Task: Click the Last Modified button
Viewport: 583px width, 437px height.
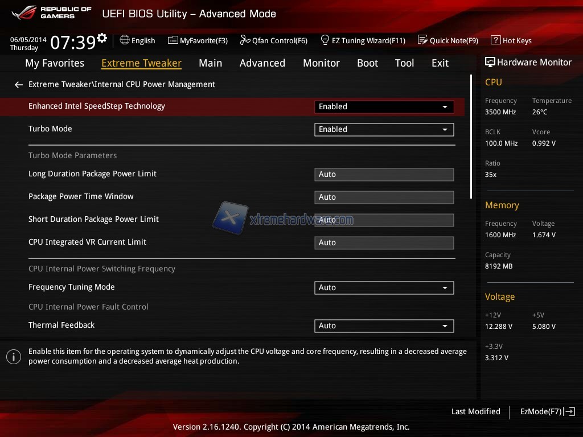Action: [x=475, y=411]
